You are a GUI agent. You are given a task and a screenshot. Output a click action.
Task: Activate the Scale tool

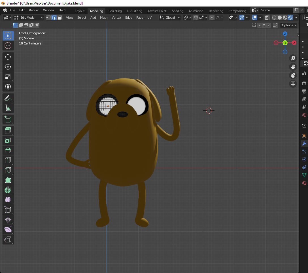click(8, 77)
